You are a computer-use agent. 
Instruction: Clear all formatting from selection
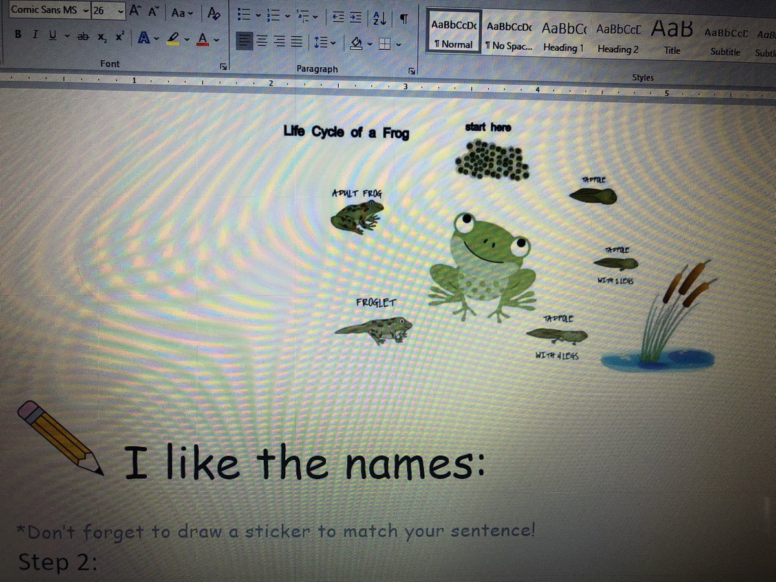click(x=214, y=14)
